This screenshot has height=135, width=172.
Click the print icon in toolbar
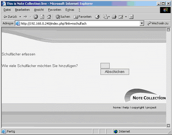coord(114,17)
